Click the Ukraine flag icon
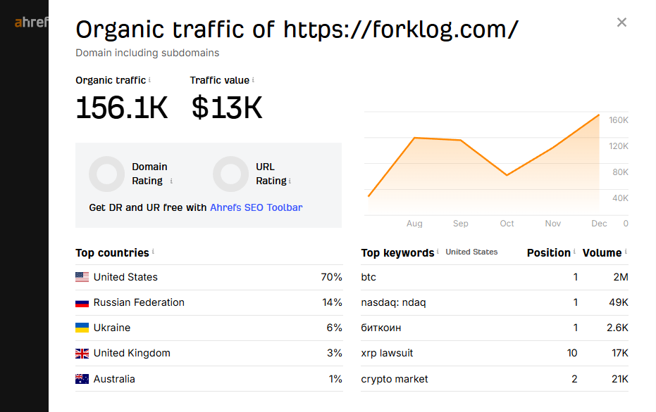This screenshot has width=656, height=412. 82,328
